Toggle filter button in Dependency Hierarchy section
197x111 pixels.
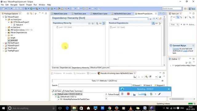tap(104, 23)
